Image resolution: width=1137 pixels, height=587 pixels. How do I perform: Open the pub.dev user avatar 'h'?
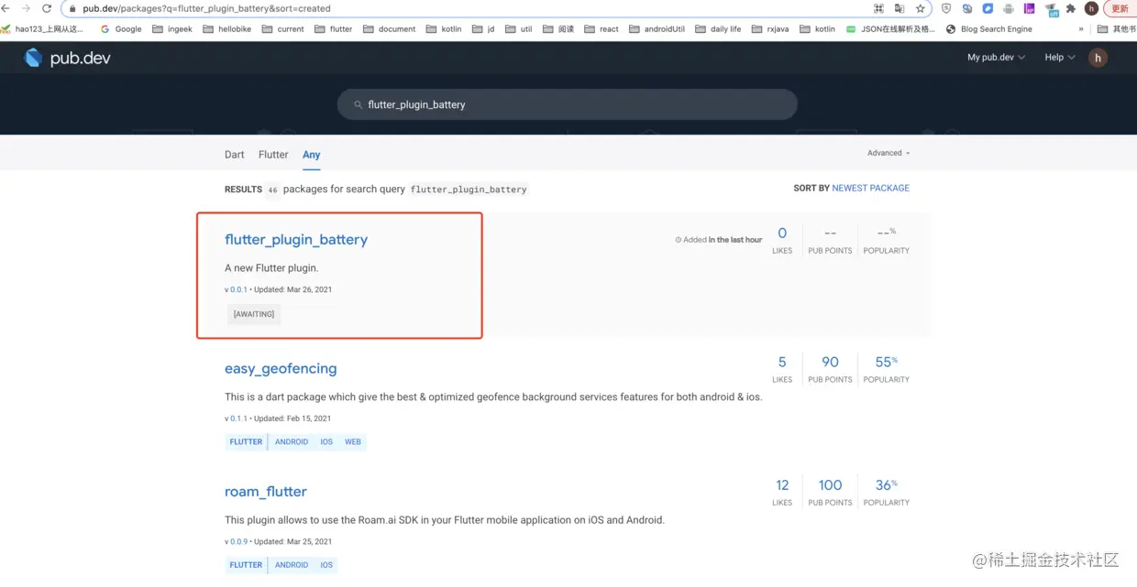[1098, 58]
